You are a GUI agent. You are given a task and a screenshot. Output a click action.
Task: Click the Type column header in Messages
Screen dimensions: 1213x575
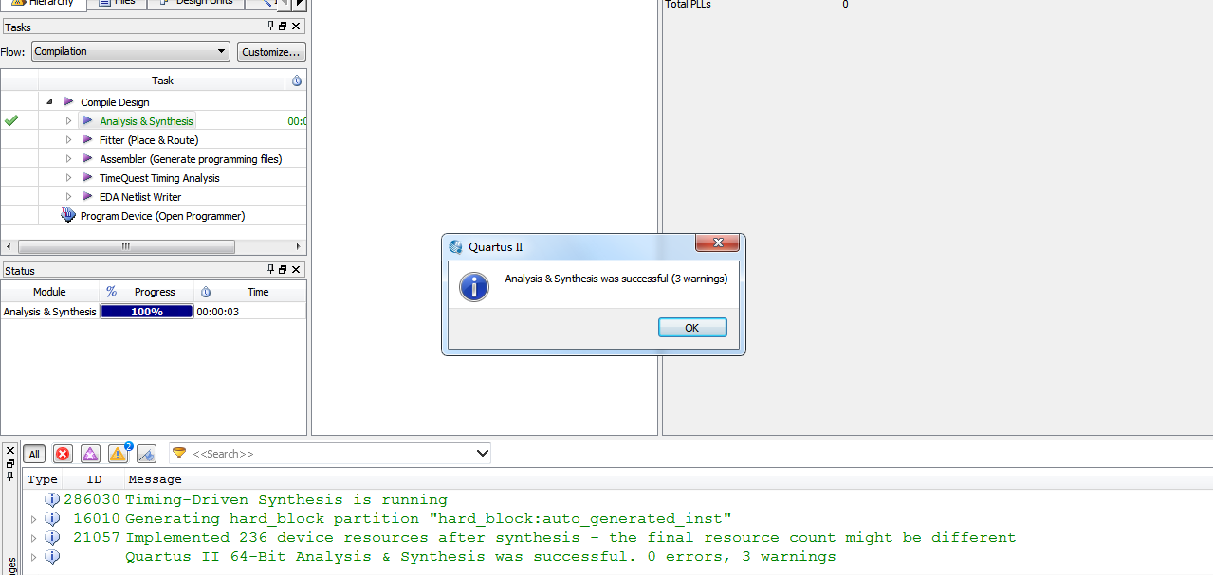43,479
